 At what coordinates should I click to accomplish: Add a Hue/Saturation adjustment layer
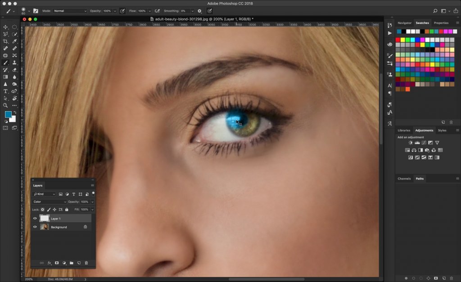tap(407, 150)
